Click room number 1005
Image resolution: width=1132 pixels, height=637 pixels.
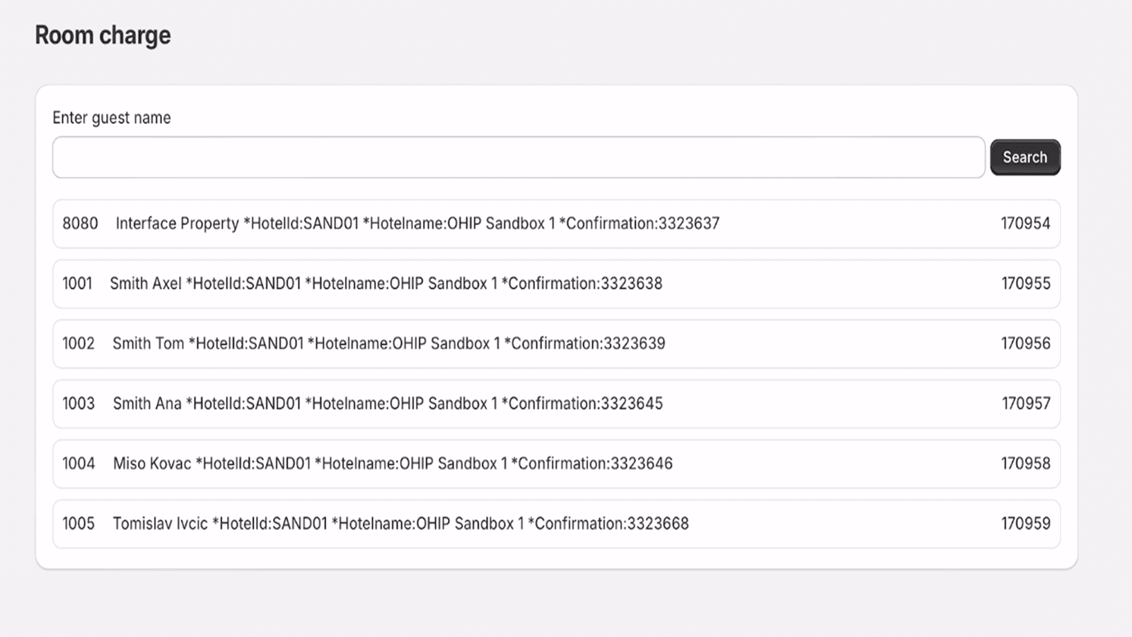(79, 524)
